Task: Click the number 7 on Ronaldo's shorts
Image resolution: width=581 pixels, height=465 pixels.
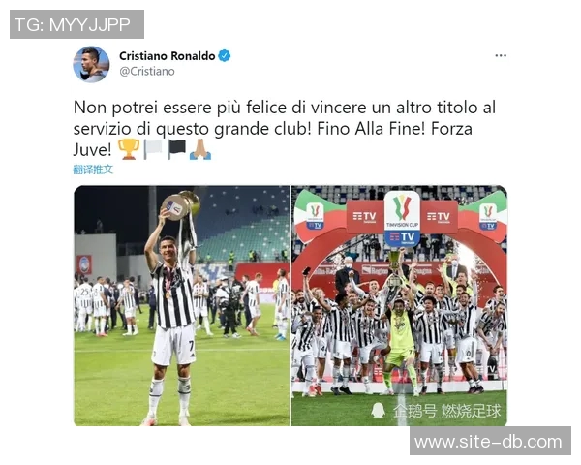Action: click(x=191, y=347)
